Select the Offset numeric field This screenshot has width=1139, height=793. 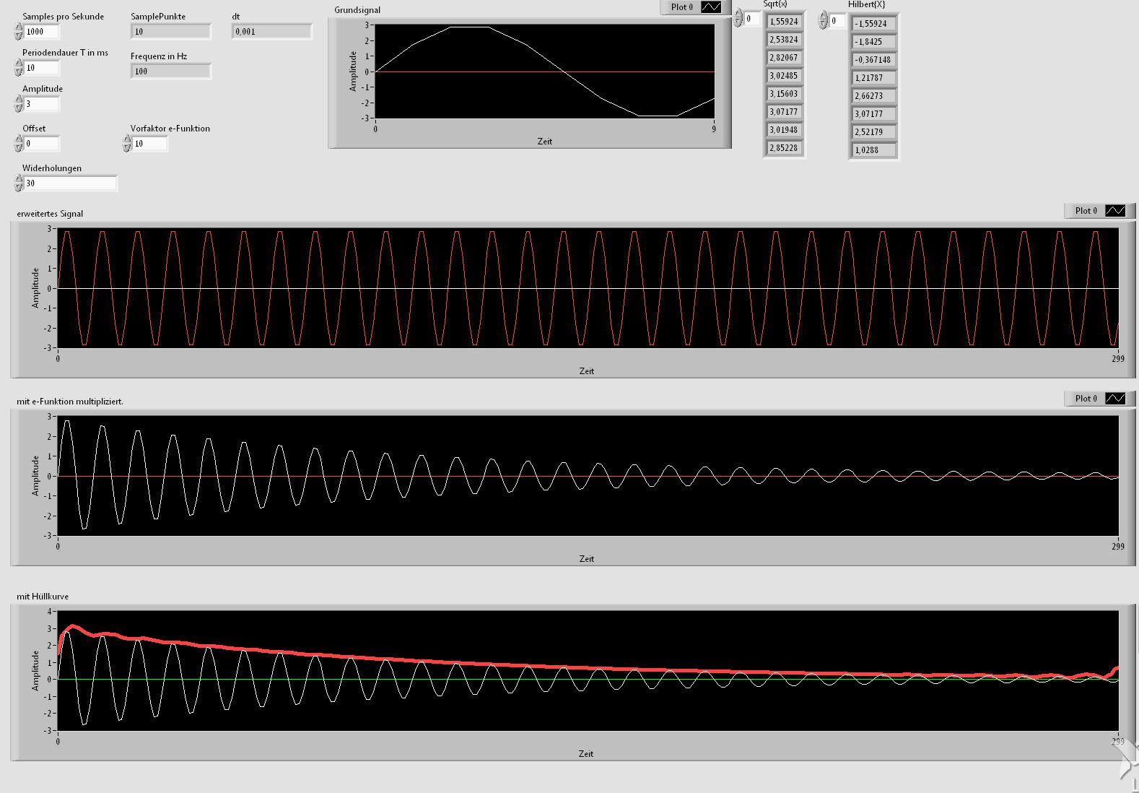(x=41, y=144)
